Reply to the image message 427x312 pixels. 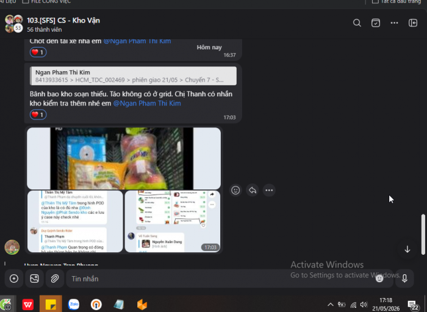point(253,190)
